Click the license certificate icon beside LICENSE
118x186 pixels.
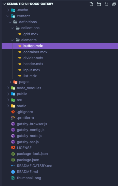(x=13, y=148)
